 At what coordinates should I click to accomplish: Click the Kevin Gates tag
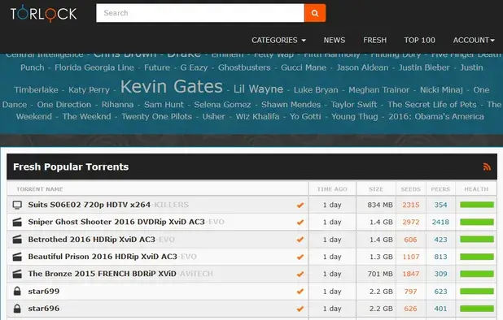coord(171,86)
